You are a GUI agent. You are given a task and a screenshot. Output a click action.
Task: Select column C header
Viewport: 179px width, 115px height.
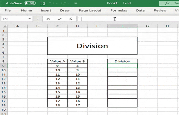coord(58,26)
